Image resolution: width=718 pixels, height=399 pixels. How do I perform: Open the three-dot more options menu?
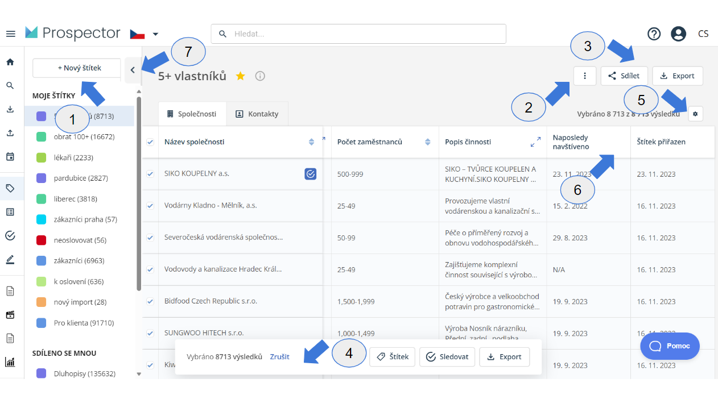point(585,76)
